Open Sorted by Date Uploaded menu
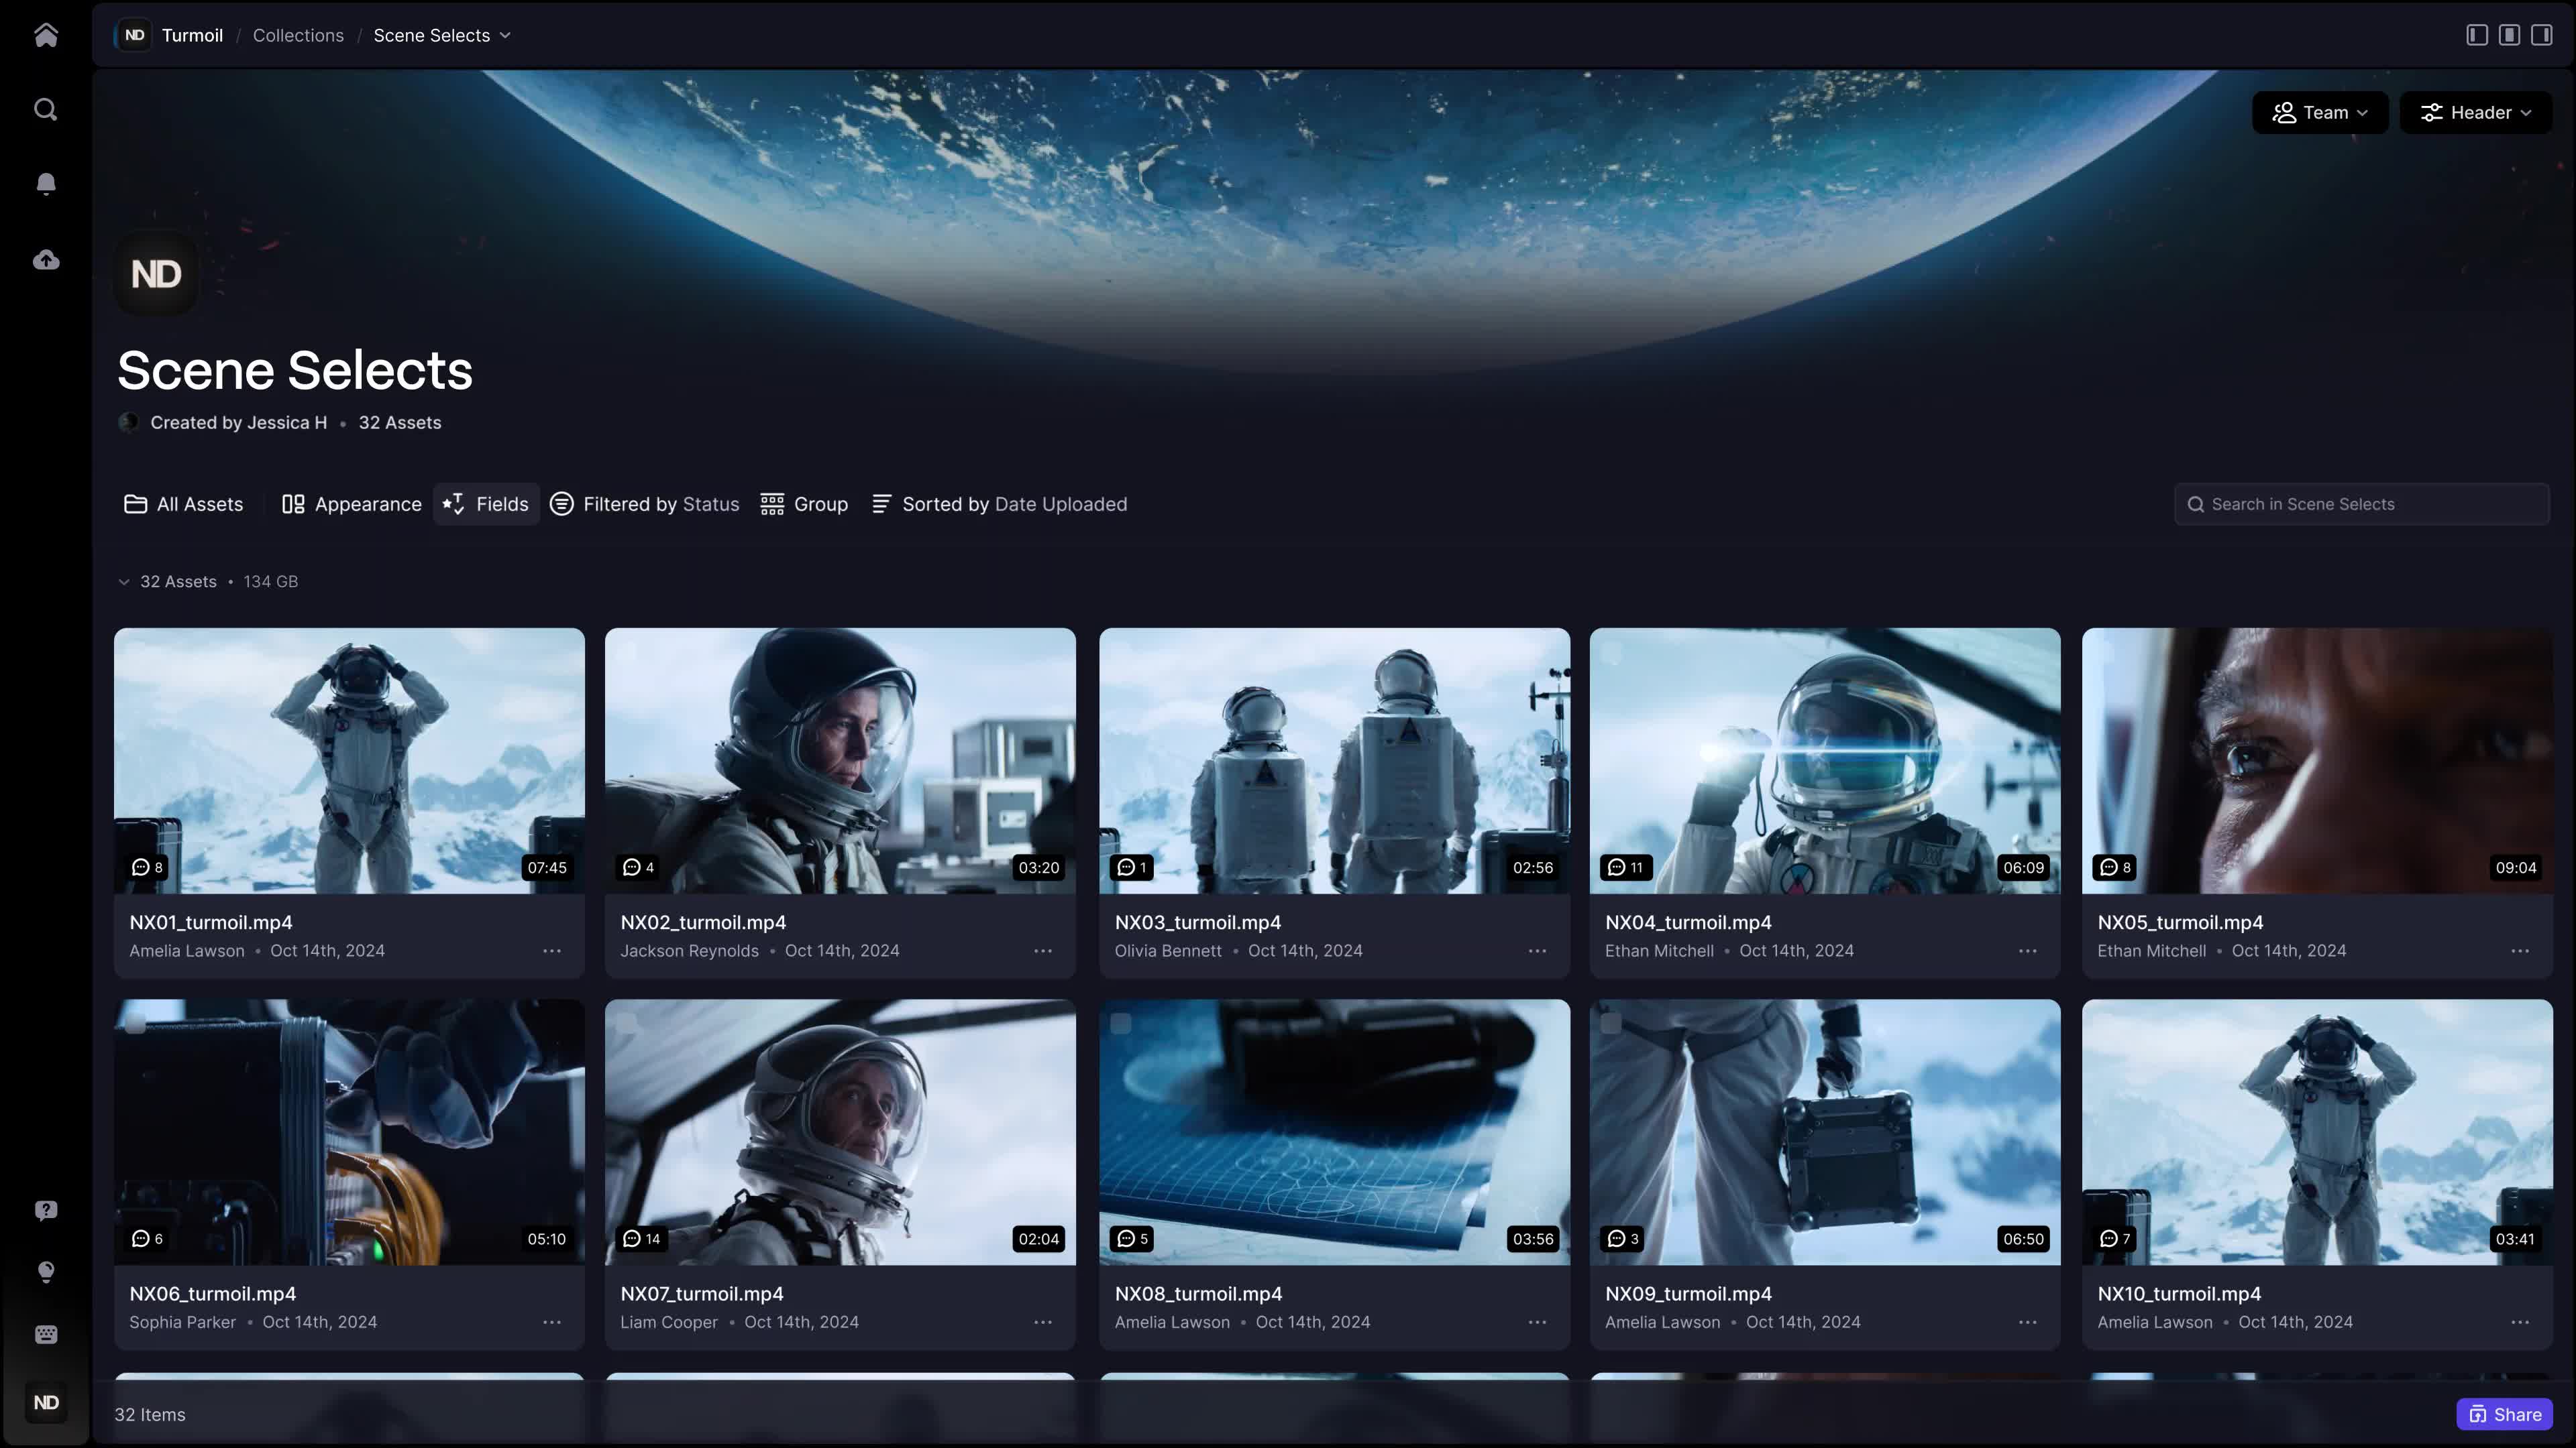Image resolution: width=2576 pixels, height=1448 pixels. [x=999, y=505]
